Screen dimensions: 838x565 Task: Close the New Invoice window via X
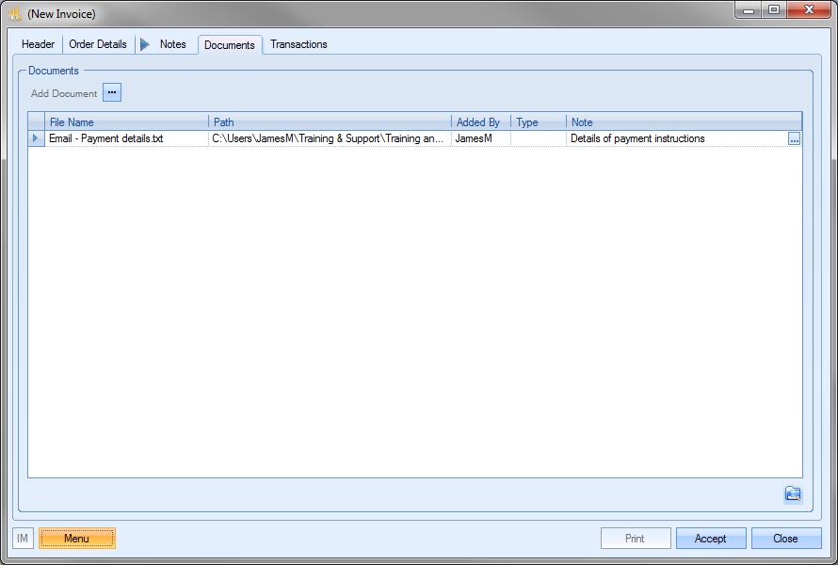[x=809, y=10]
